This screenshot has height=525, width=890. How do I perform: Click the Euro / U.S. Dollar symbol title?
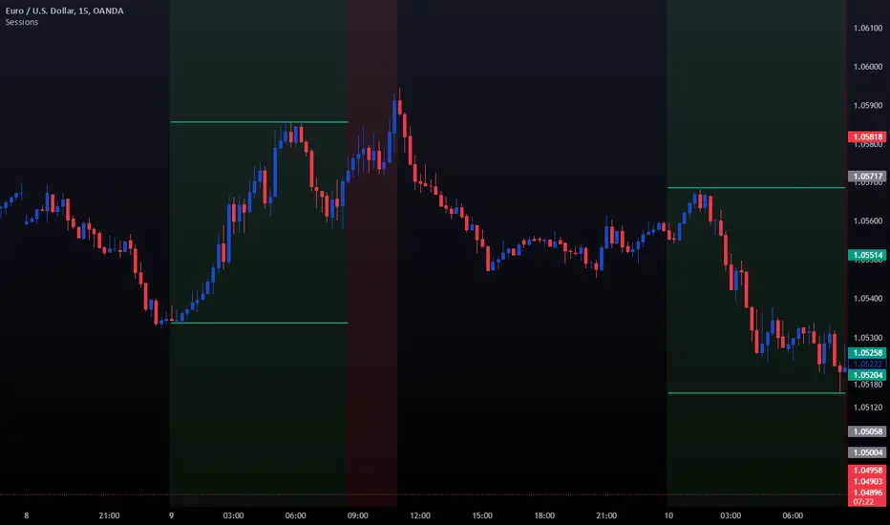click(x=64, y=10)
